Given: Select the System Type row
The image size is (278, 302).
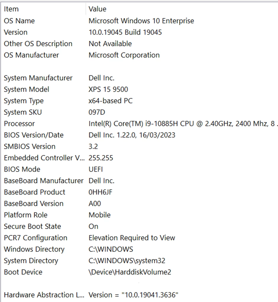Looking at the screenshot, I should click(x=139, y=101).
